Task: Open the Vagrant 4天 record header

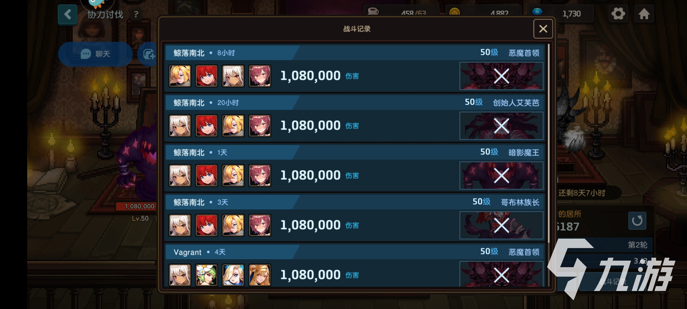Action: [x=355, y=252]
